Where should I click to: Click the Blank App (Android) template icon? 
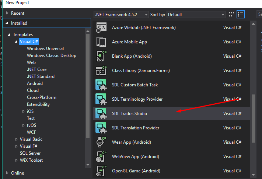[101, 56]
